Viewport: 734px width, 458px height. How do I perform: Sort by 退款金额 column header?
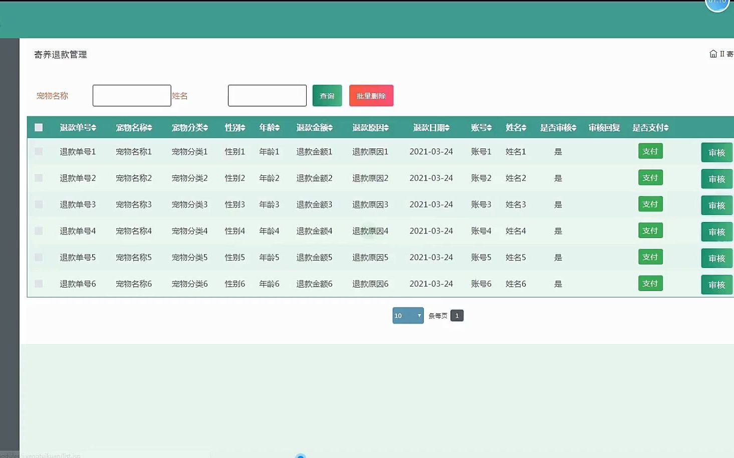(314, 127)
